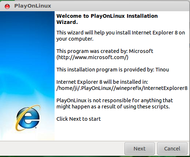Click the line mentioning install Internet Explorer 8
190x157 pixels.
coord(120,33)
